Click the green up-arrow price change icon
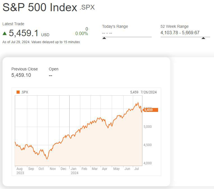 tap(4, 34)
